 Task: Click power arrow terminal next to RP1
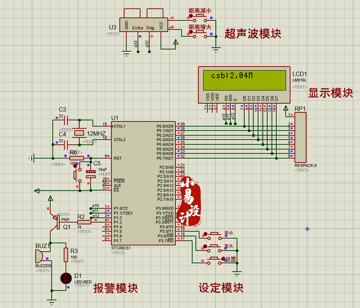[286, 108]
